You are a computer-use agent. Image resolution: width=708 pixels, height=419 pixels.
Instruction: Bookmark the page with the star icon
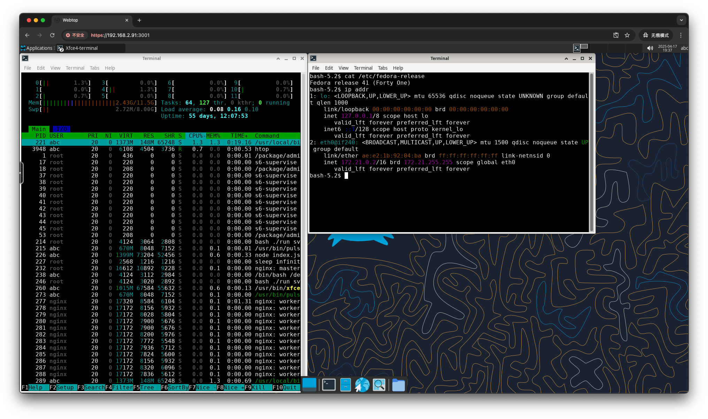click(x=627, y=35)
